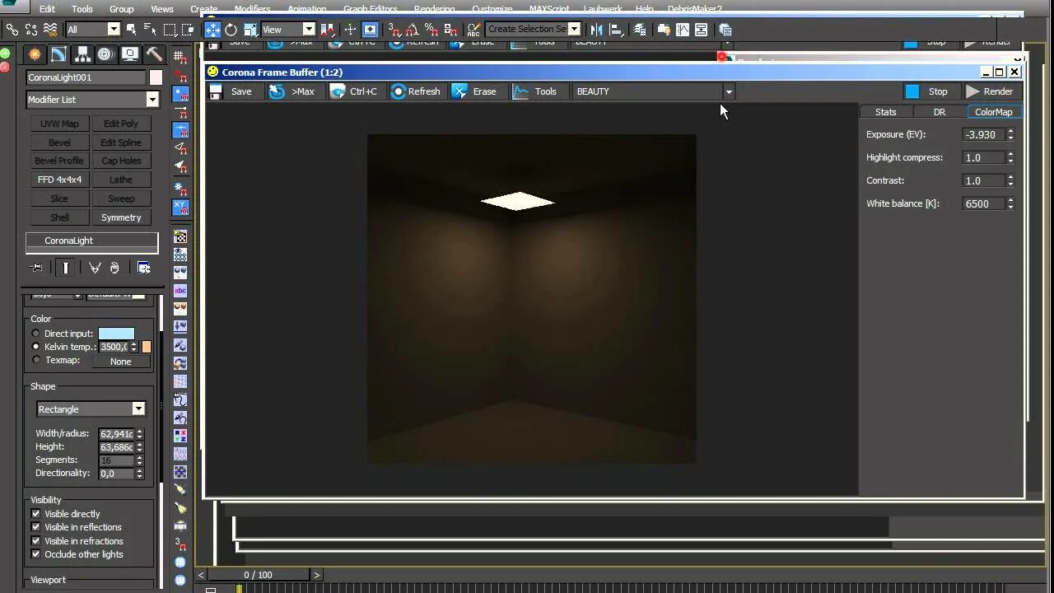Switch to the ColorMap tab
1054x593 pixels.
(x=994, y=112)
